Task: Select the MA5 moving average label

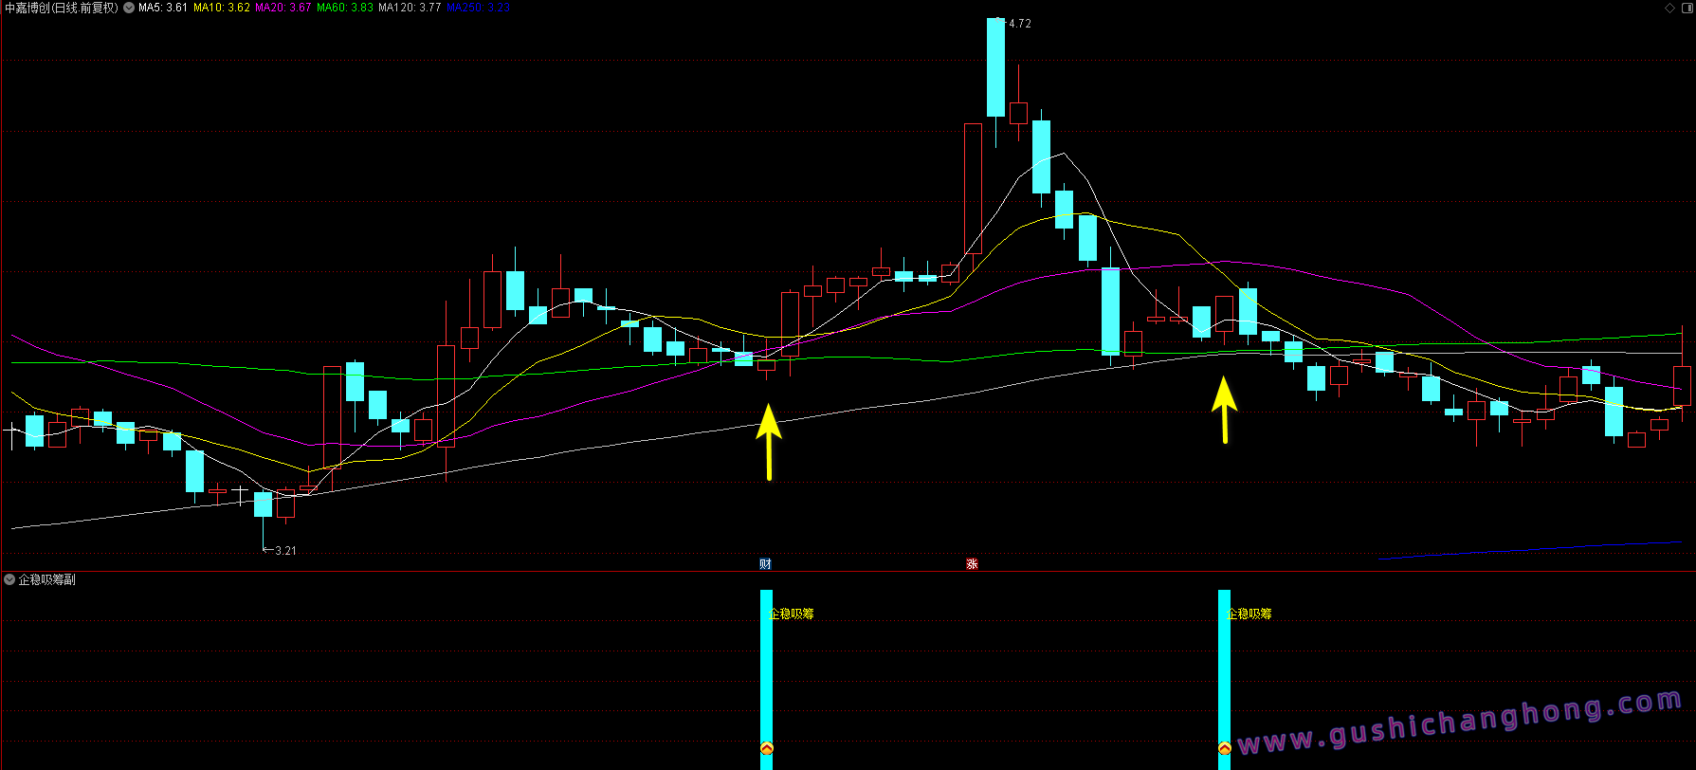Action: point(163,8)
